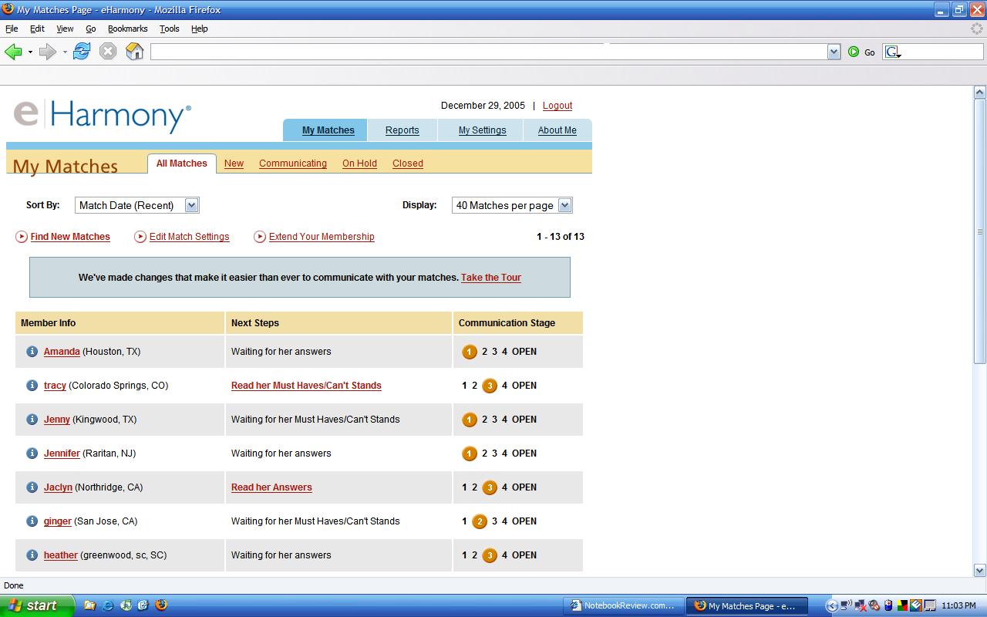Screen dimensions: 987x617
Task: Open the info icon beside Amanda
Action: [32, 352]
